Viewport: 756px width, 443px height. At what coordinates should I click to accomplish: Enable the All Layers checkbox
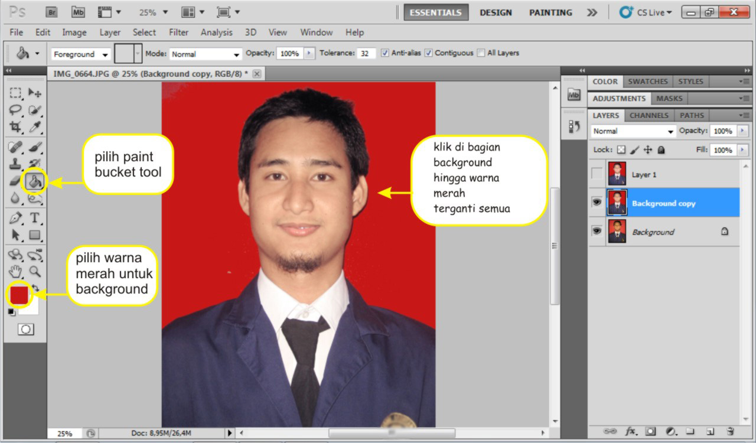click(x=481, y=53)
